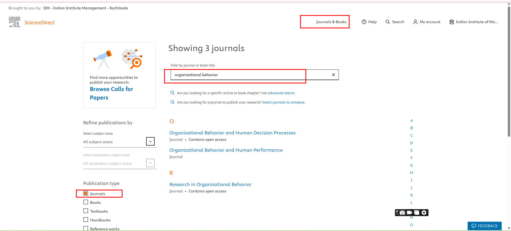Uncheck the Journals publication type checkbox

86,193
